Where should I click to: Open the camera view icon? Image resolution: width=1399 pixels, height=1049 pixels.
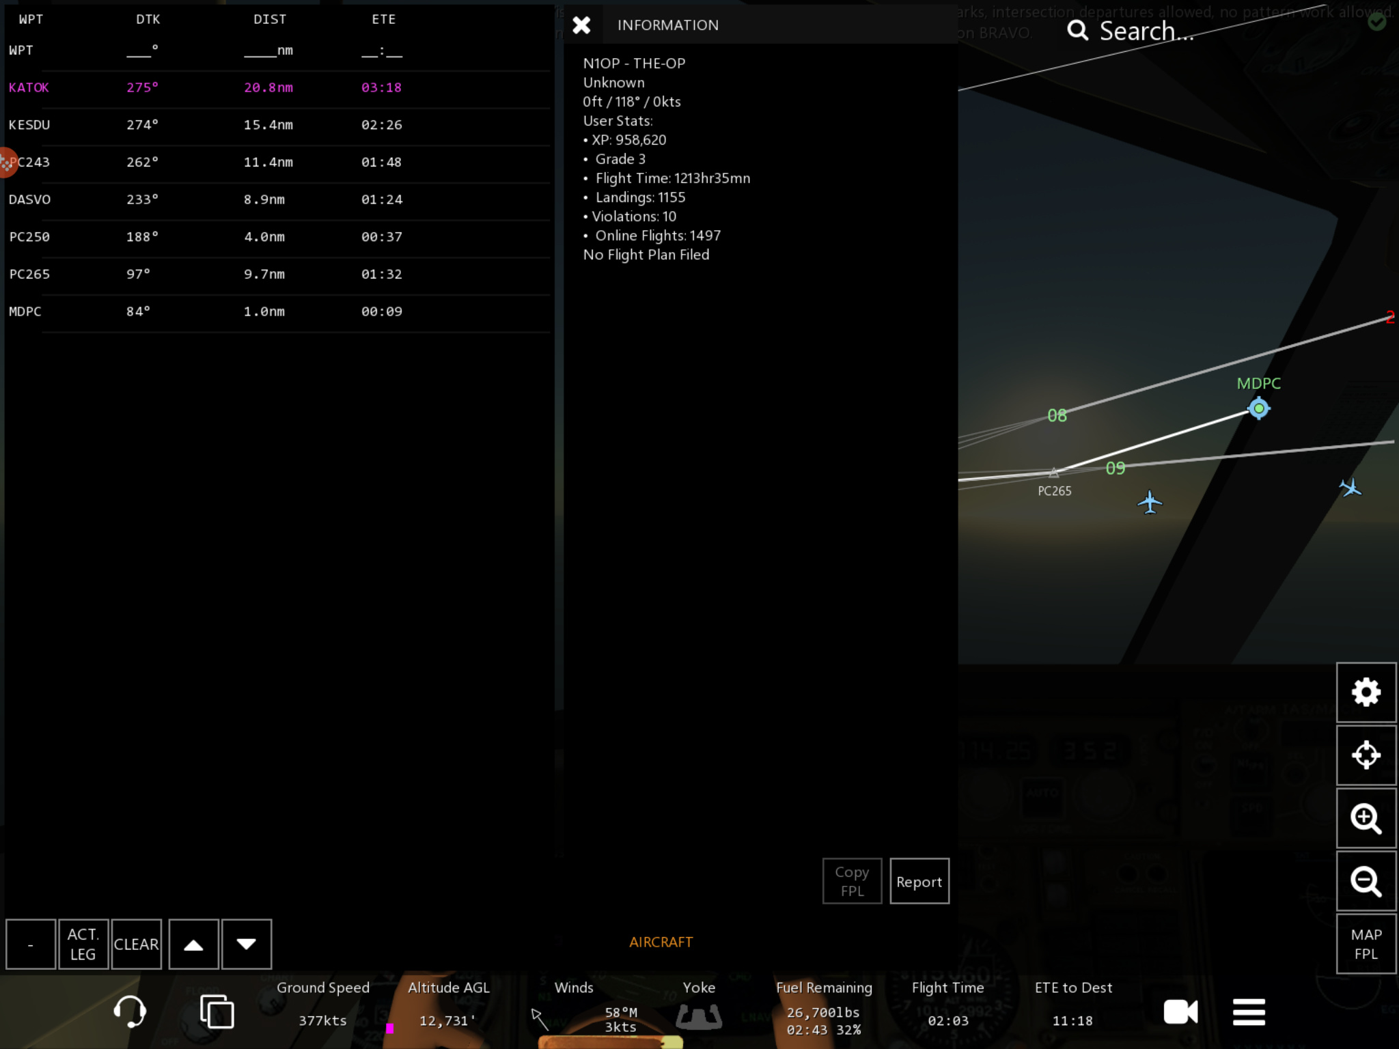tap(1180, 1011)
